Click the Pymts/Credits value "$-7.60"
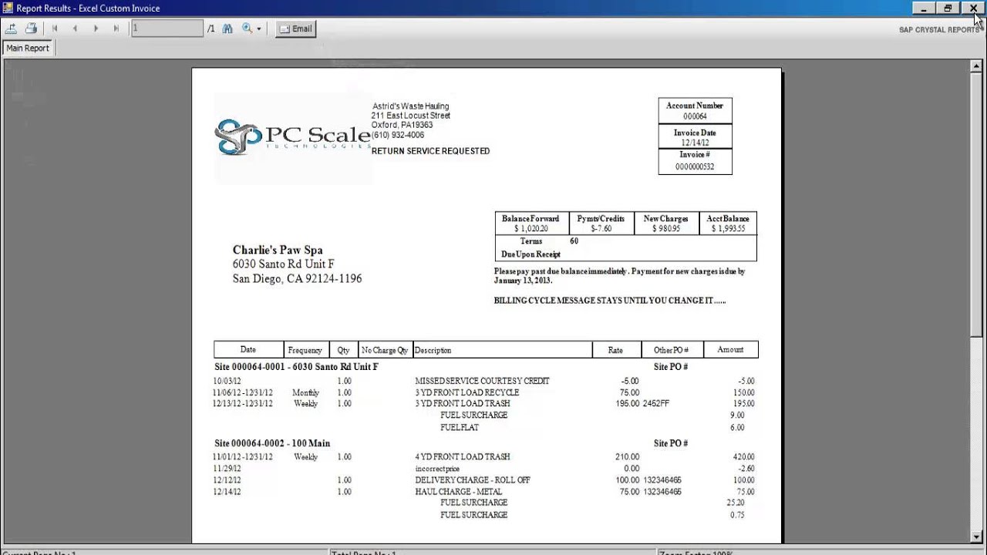Image resolution: width=987 pixels, height=555 pixels. coord(601,229)
